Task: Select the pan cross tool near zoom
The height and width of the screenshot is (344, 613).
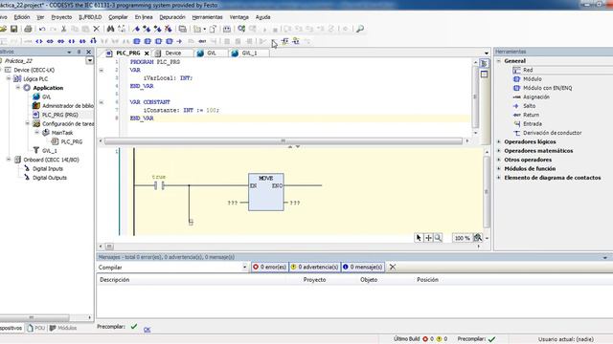Action: 428,238
